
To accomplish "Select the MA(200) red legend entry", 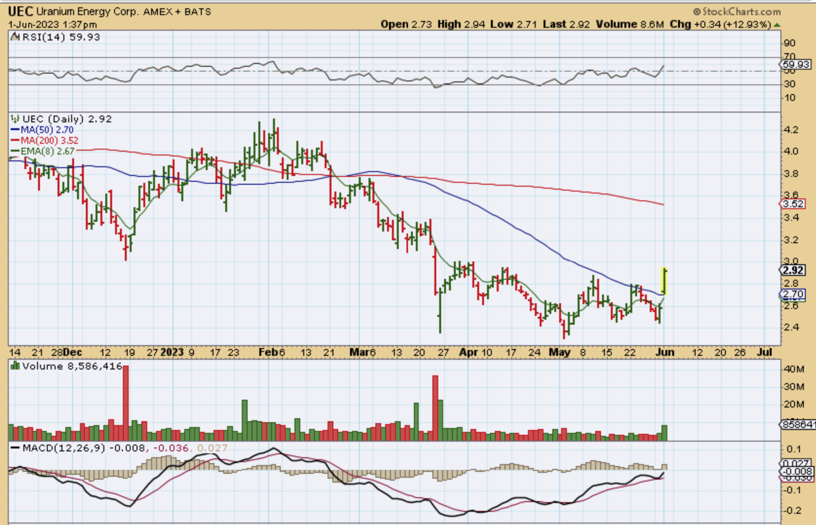I will click(44, 140).
